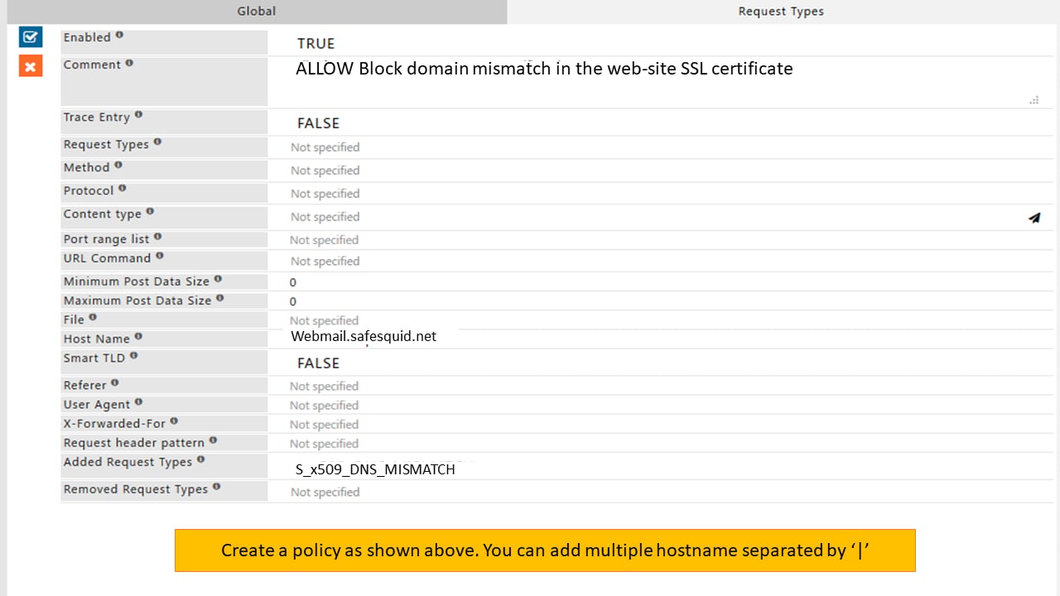Image resolution: width=1060 pixels, height=596 pixels.
Task: Click the info icon next to Trace Entry
Action: (138, 115)
